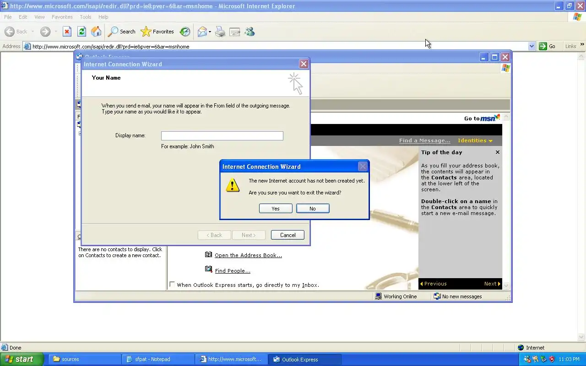Open the Back button history dropdown arrow
Screen dimensions: 586x366
(x=33, y=32)
